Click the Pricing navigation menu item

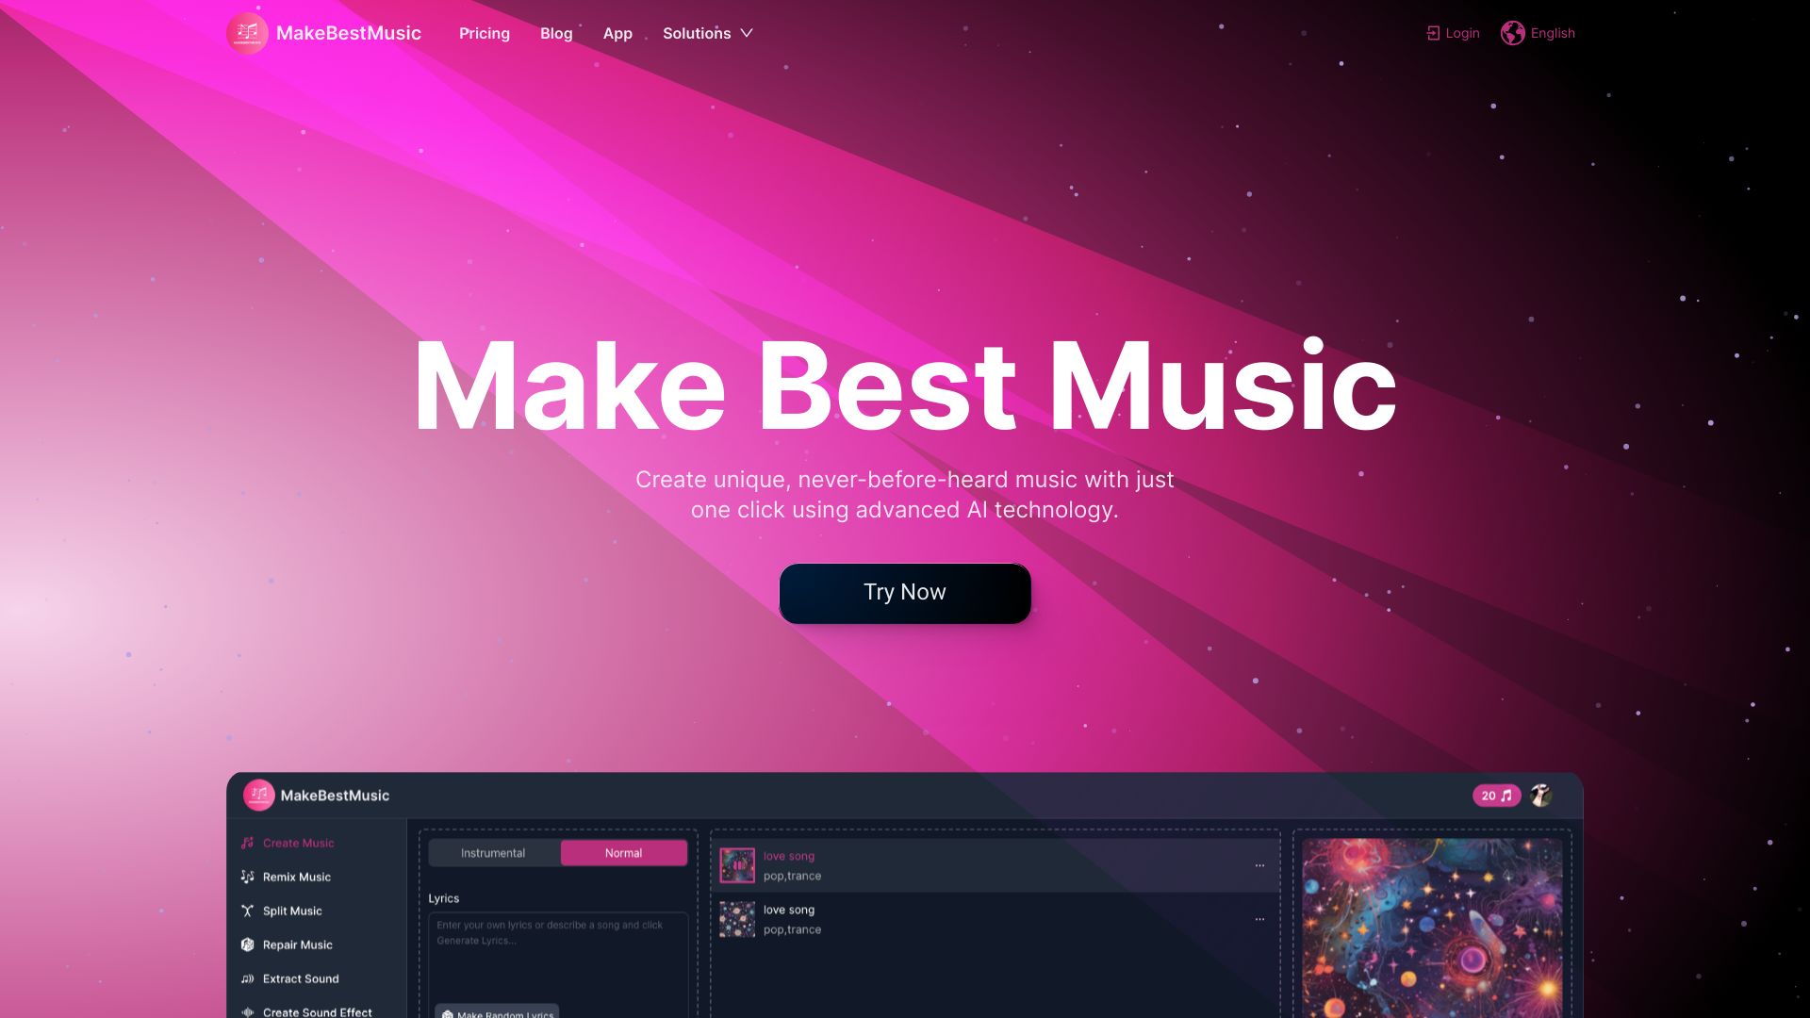[484, 34]
